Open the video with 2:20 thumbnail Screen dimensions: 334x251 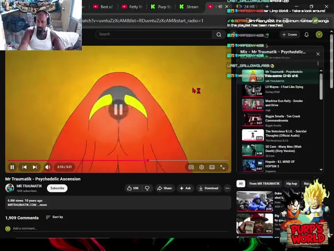[255, 201]
